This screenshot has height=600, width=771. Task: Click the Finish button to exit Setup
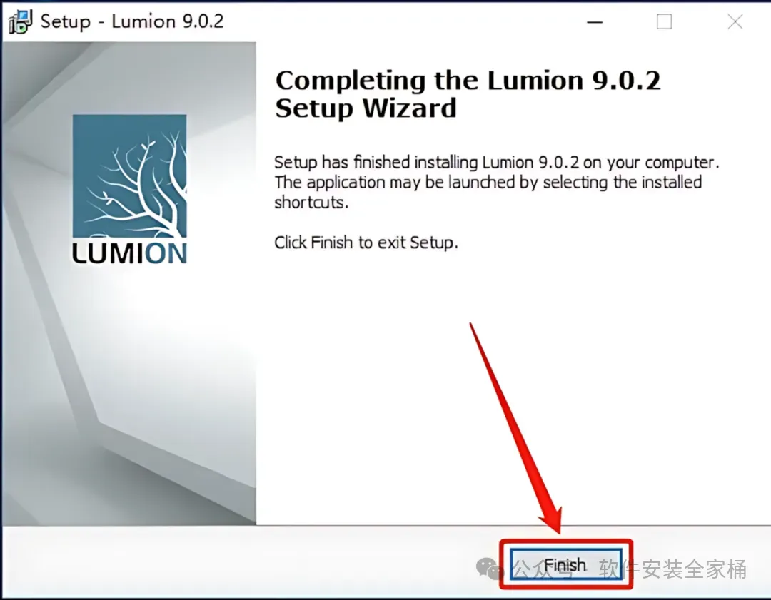point(565,564)
